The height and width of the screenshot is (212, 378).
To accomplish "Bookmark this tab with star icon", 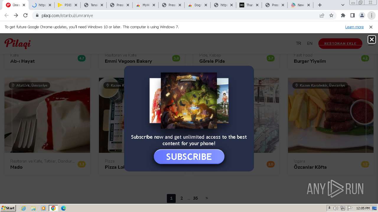I will pyautogui.click(x=331, y=16).
